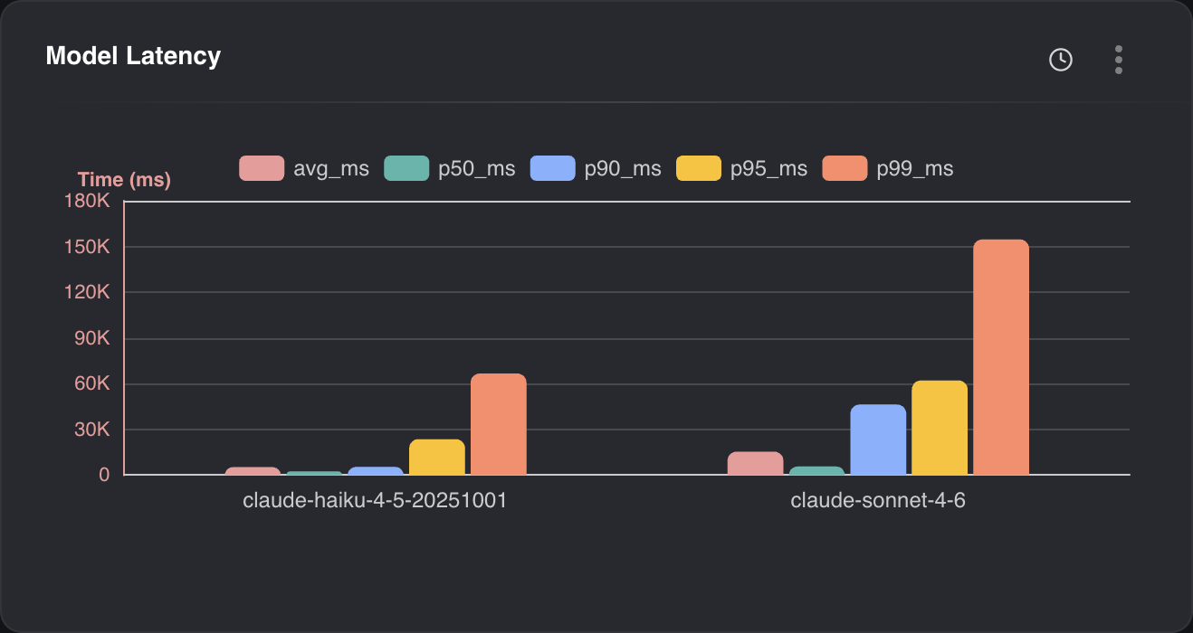
Task: Select the claude-haiku-4-5 p99_ms orange bar
Action: click(x=499, y=424)
